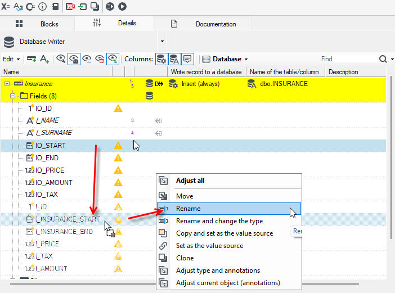Toggle the description comment column button
395x293 pixels.
tap(187, 59)
